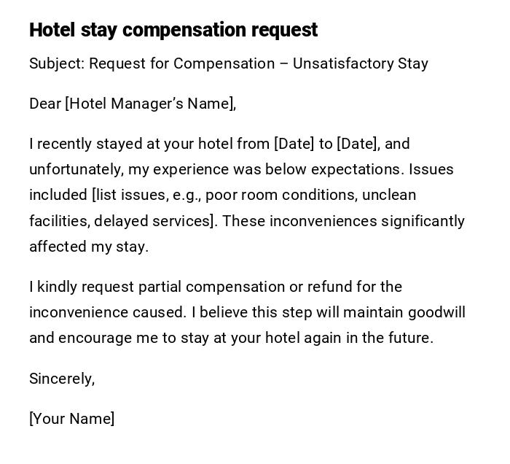
Task: Click the "Hotel stay compensation request" heading
Action: [x=173, y=30]
